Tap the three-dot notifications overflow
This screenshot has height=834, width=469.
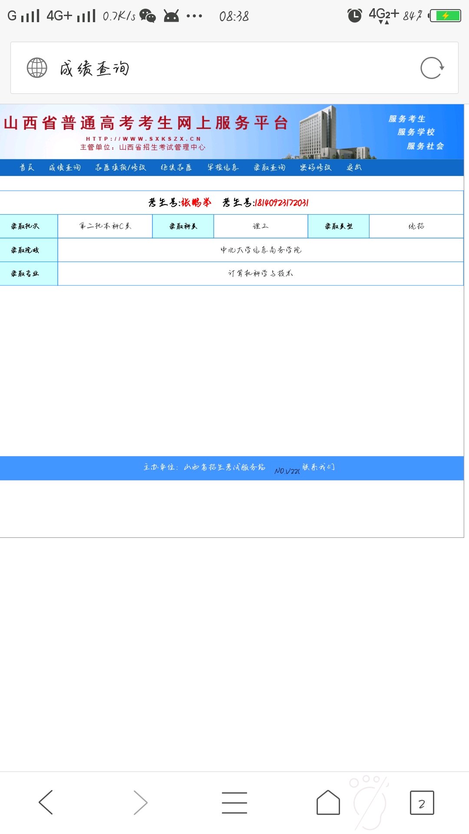click(194, 16)
